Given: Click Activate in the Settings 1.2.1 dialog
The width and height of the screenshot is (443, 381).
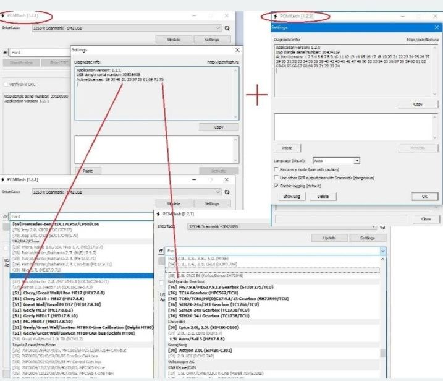Looking at the screenshot, I should coord(219,171).
